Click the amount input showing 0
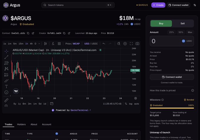 tap(172, 41)
